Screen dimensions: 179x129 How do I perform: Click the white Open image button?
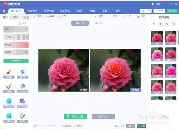pyautogui.click(x=146, y=11)
